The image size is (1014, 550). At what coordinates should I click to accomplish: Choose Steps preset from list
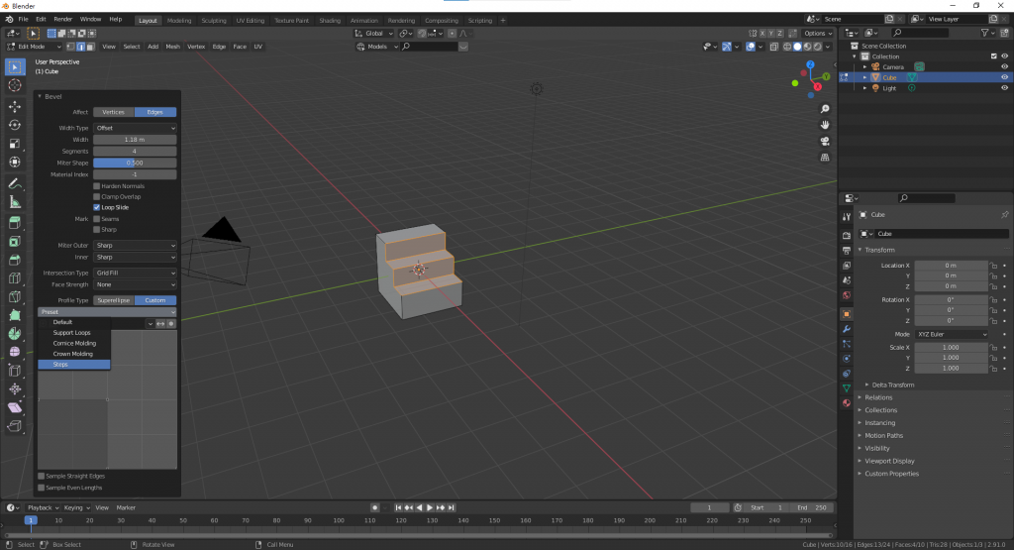click(73, 365)
